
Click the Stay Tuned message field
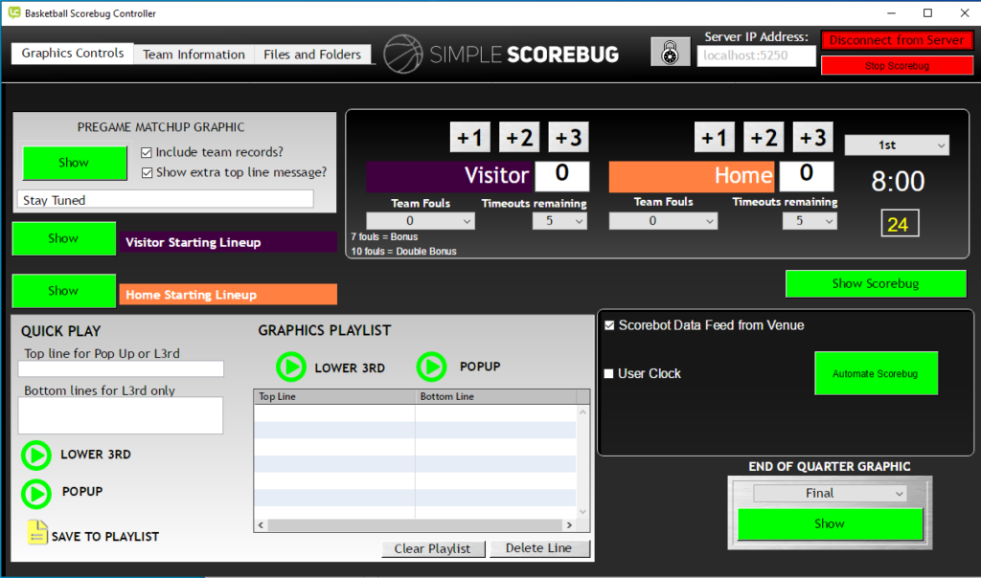(x=165, y=200)
